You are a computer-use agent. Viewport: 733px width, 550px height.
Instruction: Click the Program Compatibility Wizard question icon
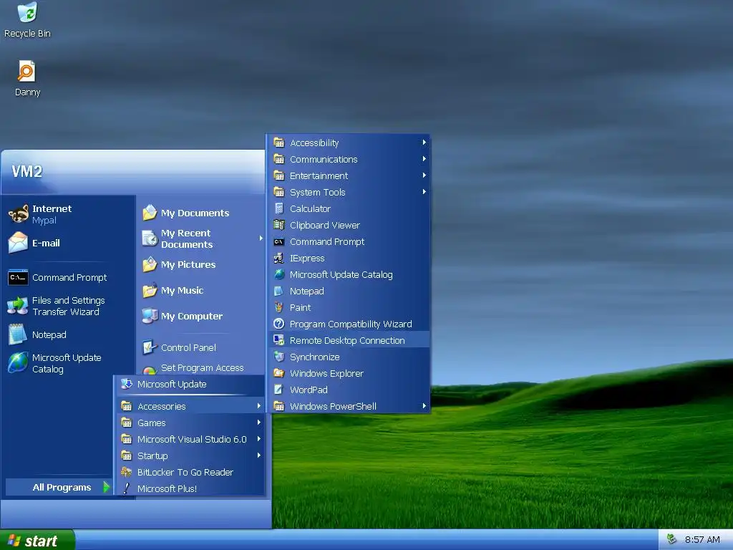(x=279, y=324)
